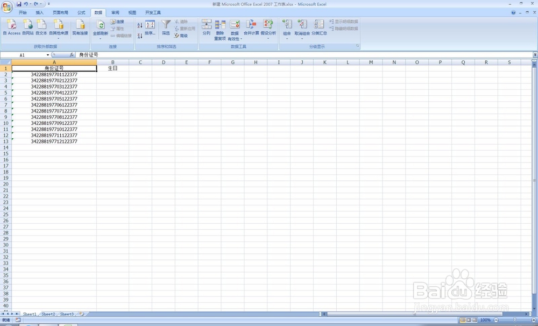Toggle the Filter funnel (筛选)
Image resolution: width=538 pixels, height=326 pixels.
point(166,27)
